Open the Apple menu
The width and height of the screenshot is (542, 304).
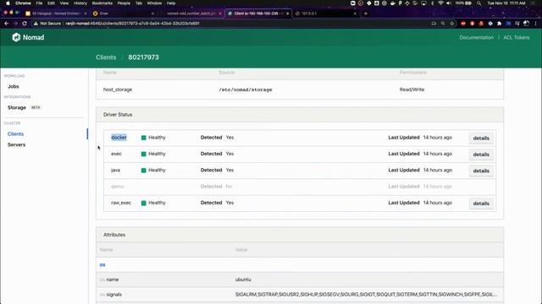[8, 3]
